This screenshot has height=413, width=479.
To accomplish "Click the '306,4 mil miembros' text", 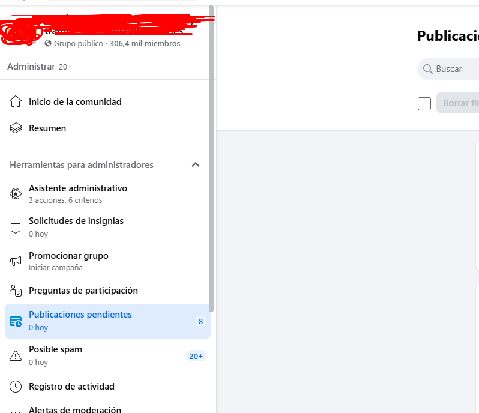I will point(145,44).
